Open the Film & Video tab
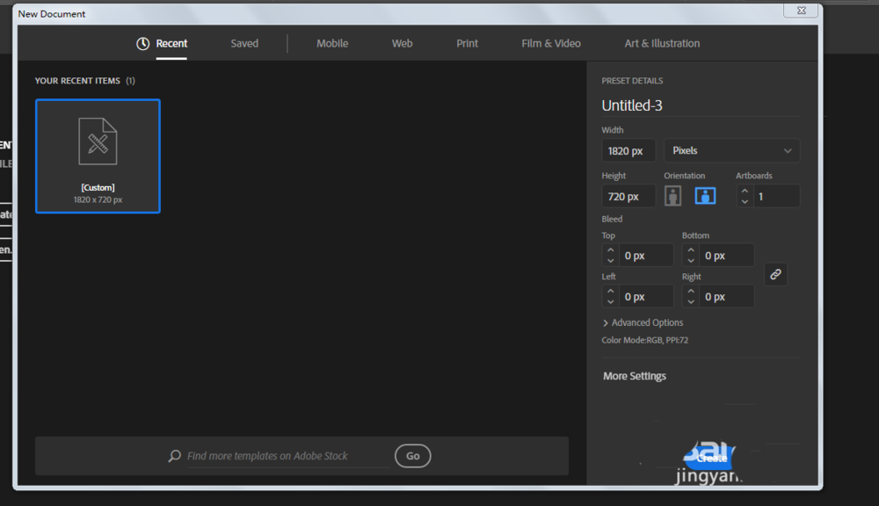This screenshot has width=879, height=506. [551, 43]
